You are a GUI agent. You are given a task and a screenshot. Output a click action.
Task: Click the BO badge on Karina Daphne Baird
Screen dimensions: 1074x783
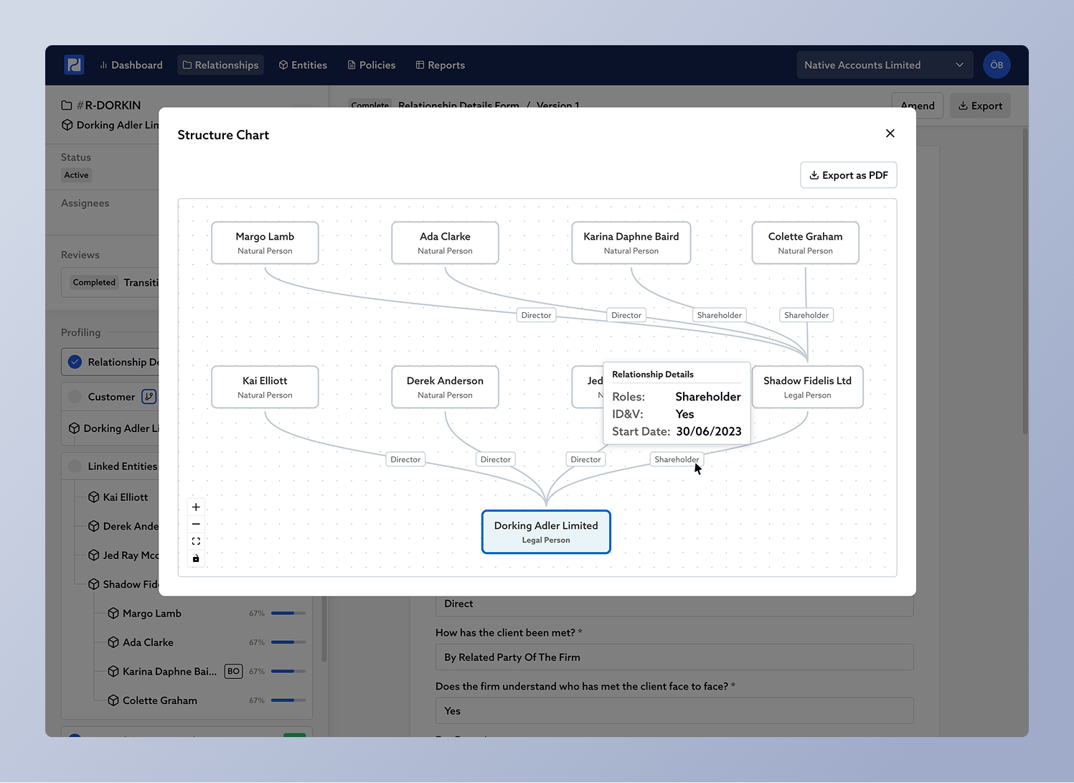pyautogui.click(x=233, y=671)
